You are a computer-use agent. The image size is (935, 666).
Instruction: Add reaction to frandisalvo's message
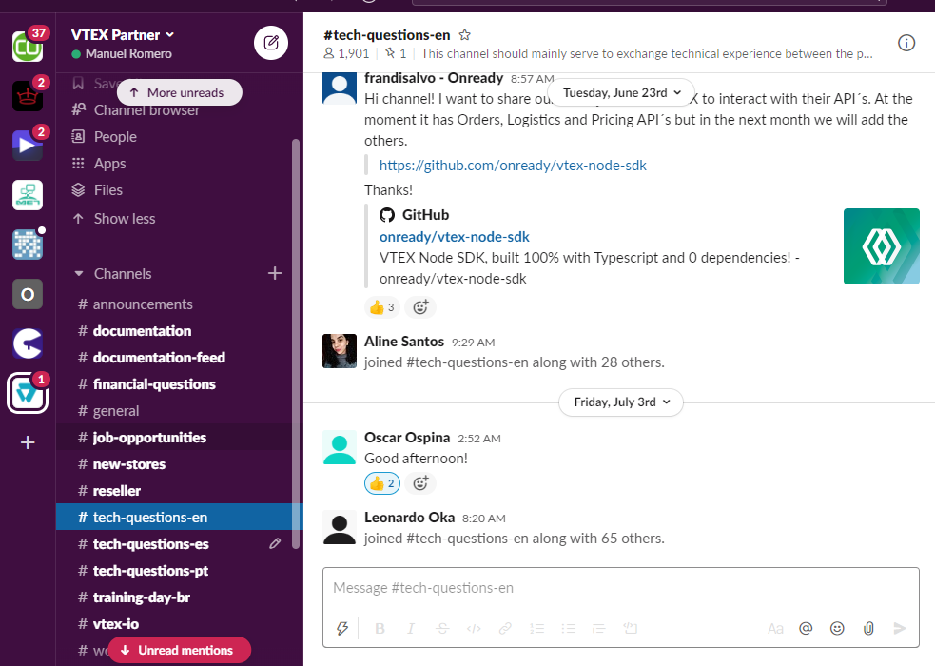click(x=420, y=307)
